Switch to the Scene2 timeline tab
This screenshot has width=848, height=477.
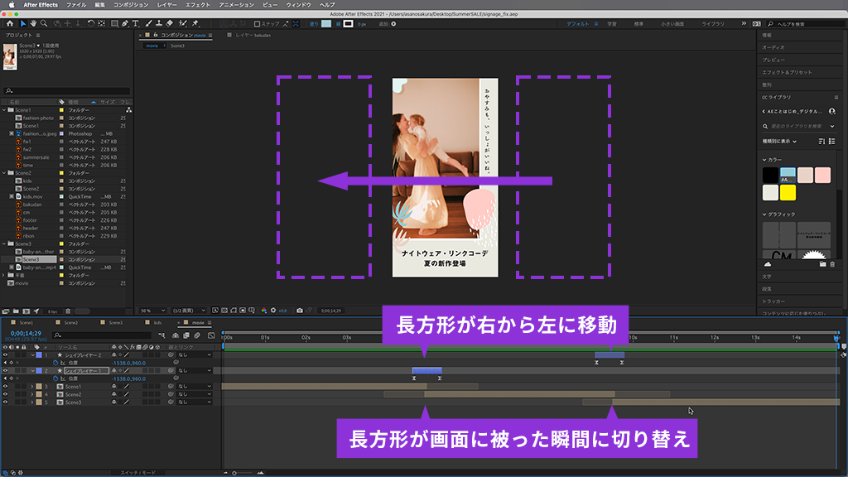coord(71,323)
